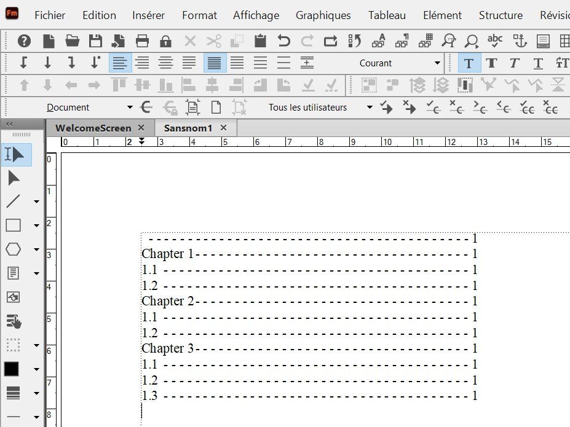
Task: Toggle left paragraph alignment
Action: pos(120,63)
